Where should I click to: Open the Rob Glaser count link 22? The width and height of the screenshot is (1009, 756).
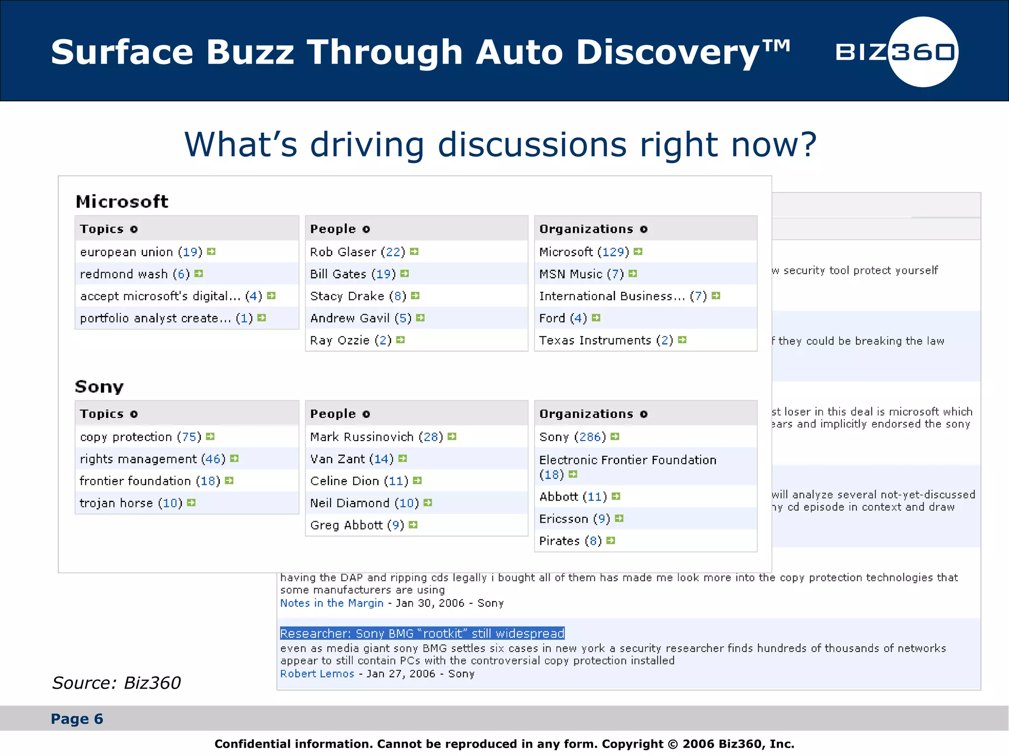[x=393, y=252]
